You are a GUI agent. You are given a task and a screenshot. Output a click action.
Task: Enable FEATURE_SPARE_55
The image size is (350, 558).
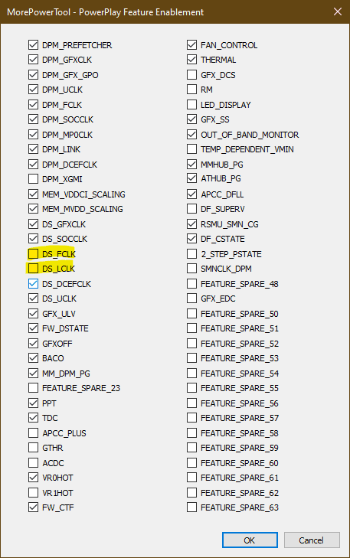coord(191,388)
